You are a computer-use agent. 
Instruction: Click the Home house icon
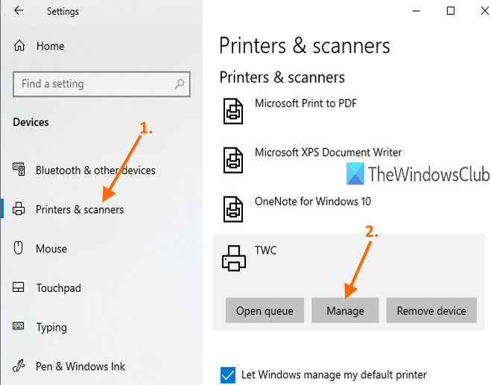(x=19, y=45)
